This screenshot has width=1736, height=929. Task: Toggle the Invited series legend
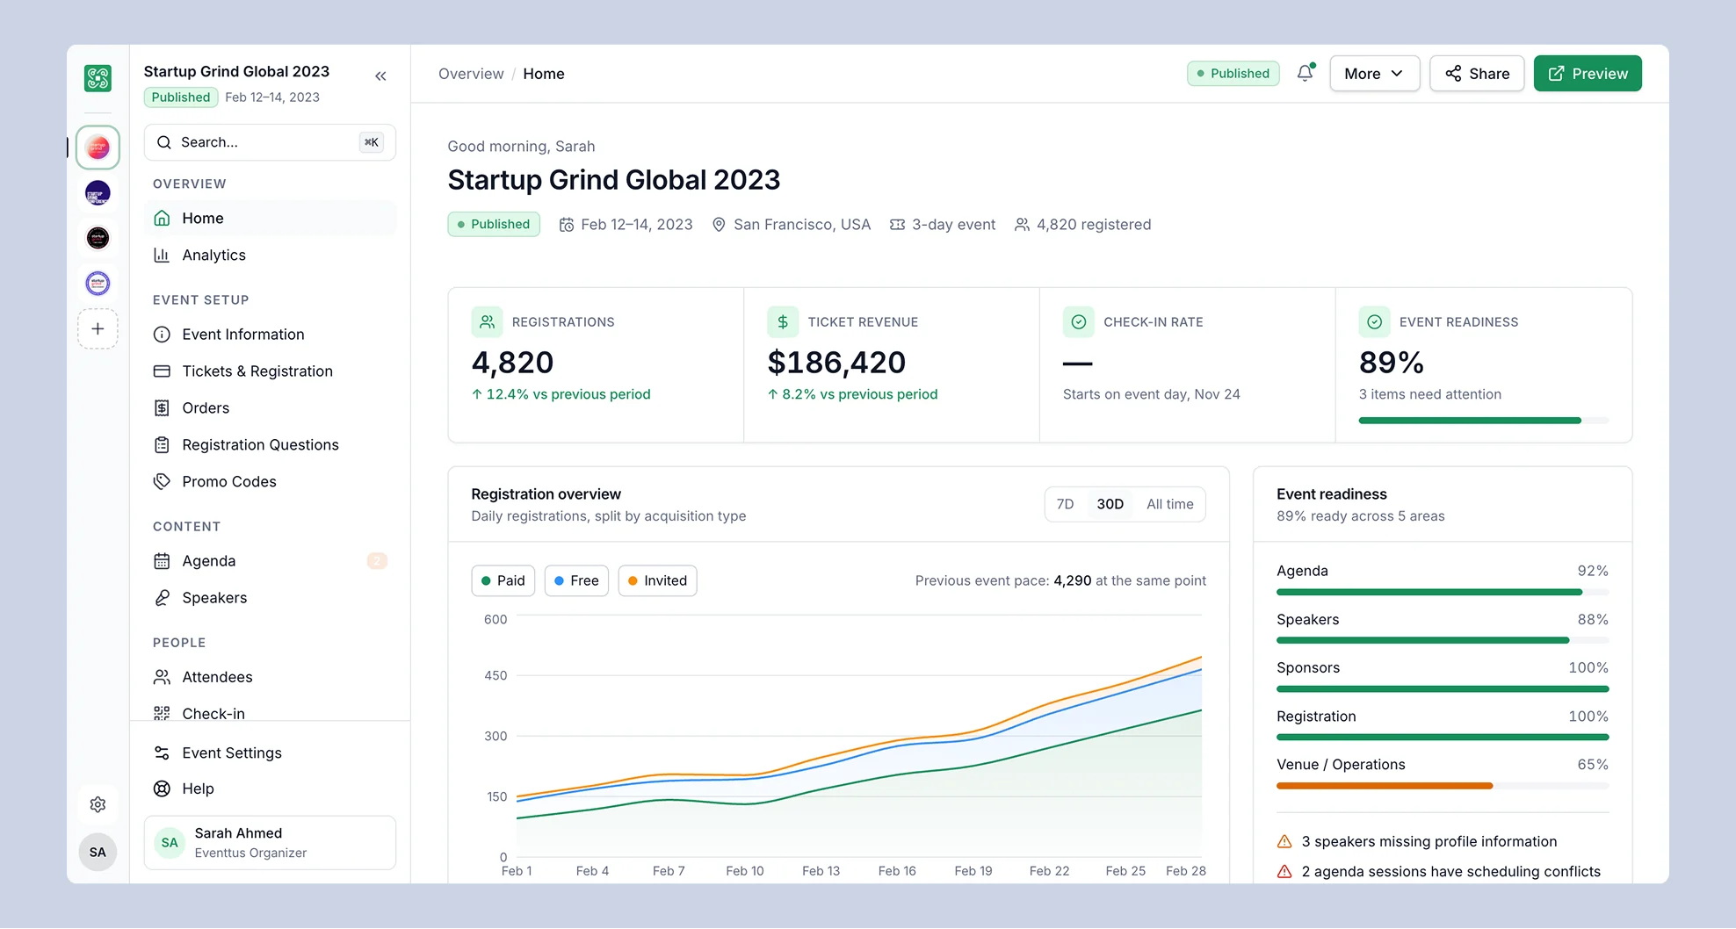(658, 580)
